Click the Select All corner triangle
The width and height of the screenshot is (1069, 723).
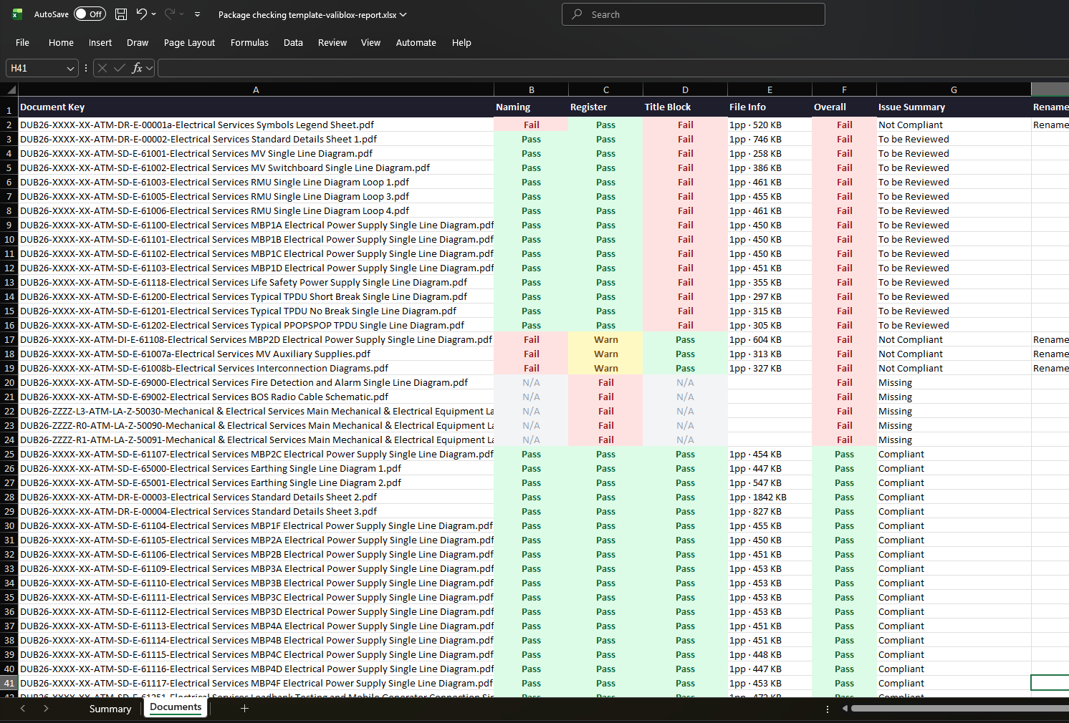(9, 89)
